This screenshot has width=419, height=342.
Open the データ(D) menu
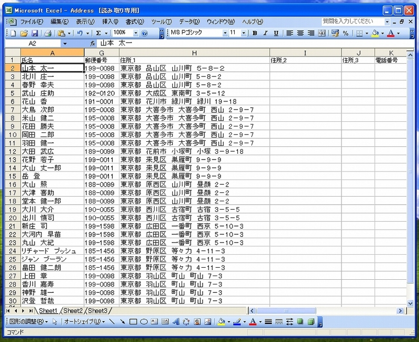pyautogui.click(x=189, y=21)
